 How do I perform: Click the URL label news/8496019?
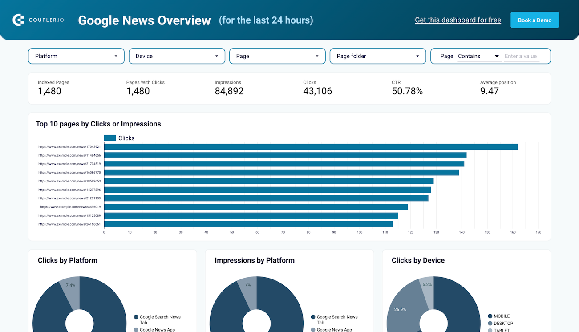click(70, 207)
